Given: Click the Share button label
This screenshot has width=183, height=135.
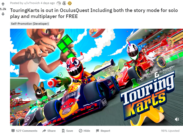Looking at the screenshot, I should pyautogui.click(x=51, y=131).
